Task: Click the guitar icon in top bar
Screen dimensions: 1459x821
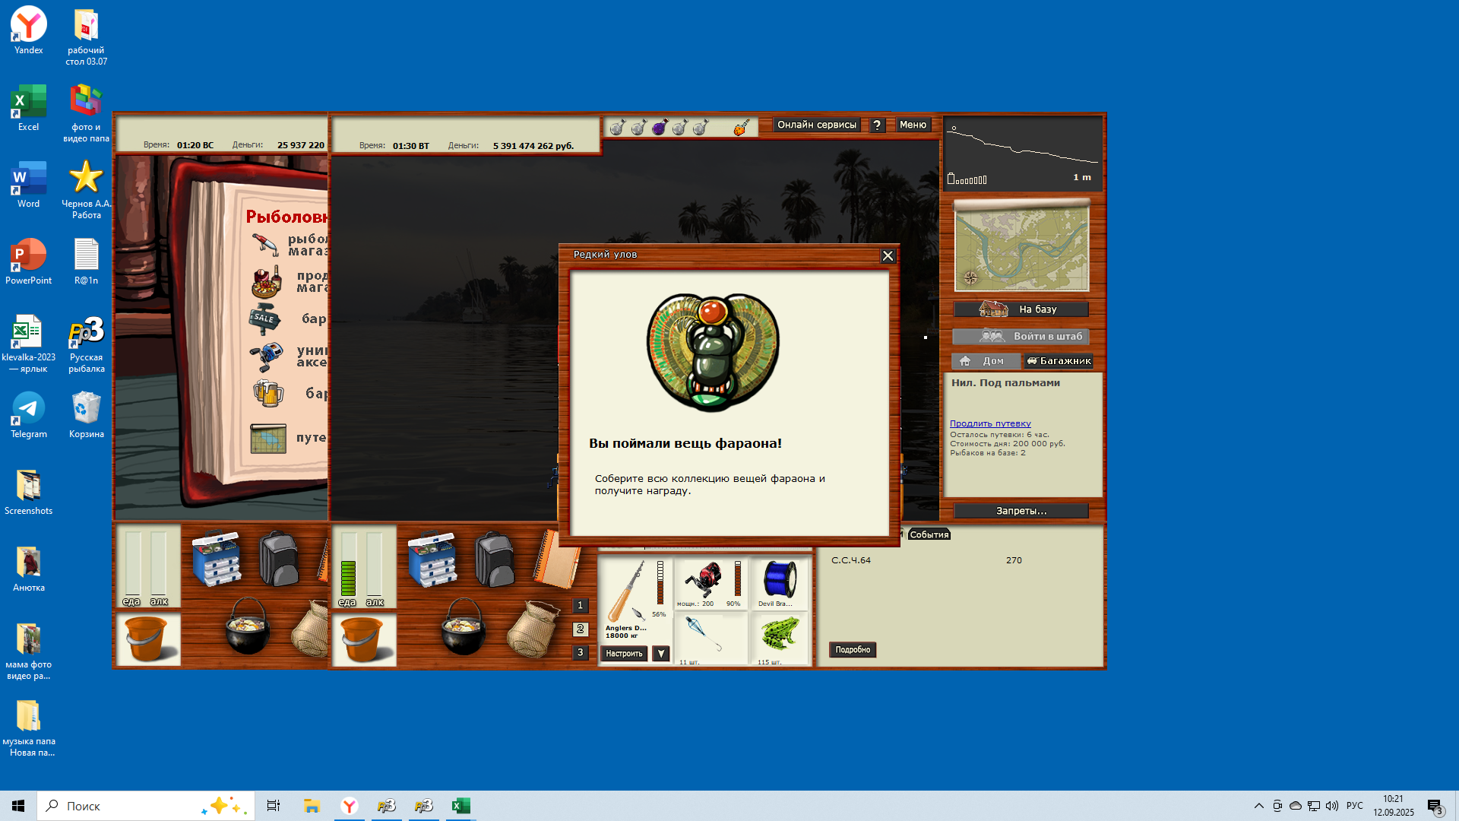Action: click(x=741, y=127)
